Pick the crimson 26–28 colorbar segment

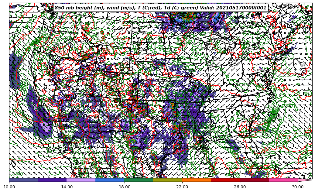[254, 180]
